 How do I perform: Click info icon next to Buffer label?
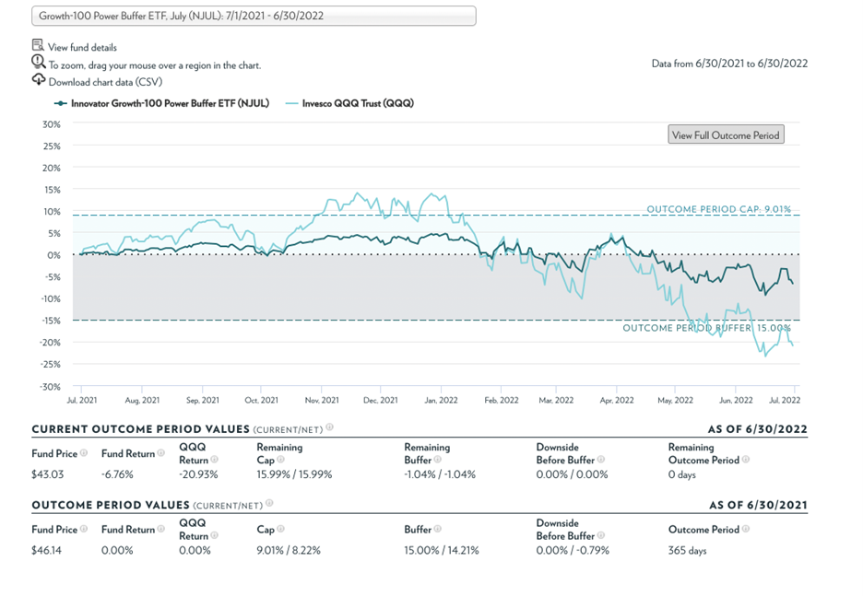(438, 529)
